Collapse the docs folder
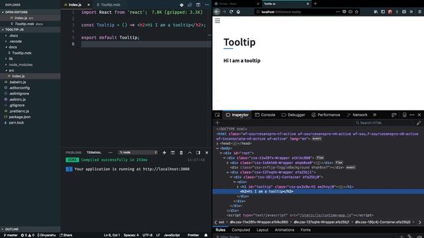This screenshot has height=238, width=424. (30, 47)
